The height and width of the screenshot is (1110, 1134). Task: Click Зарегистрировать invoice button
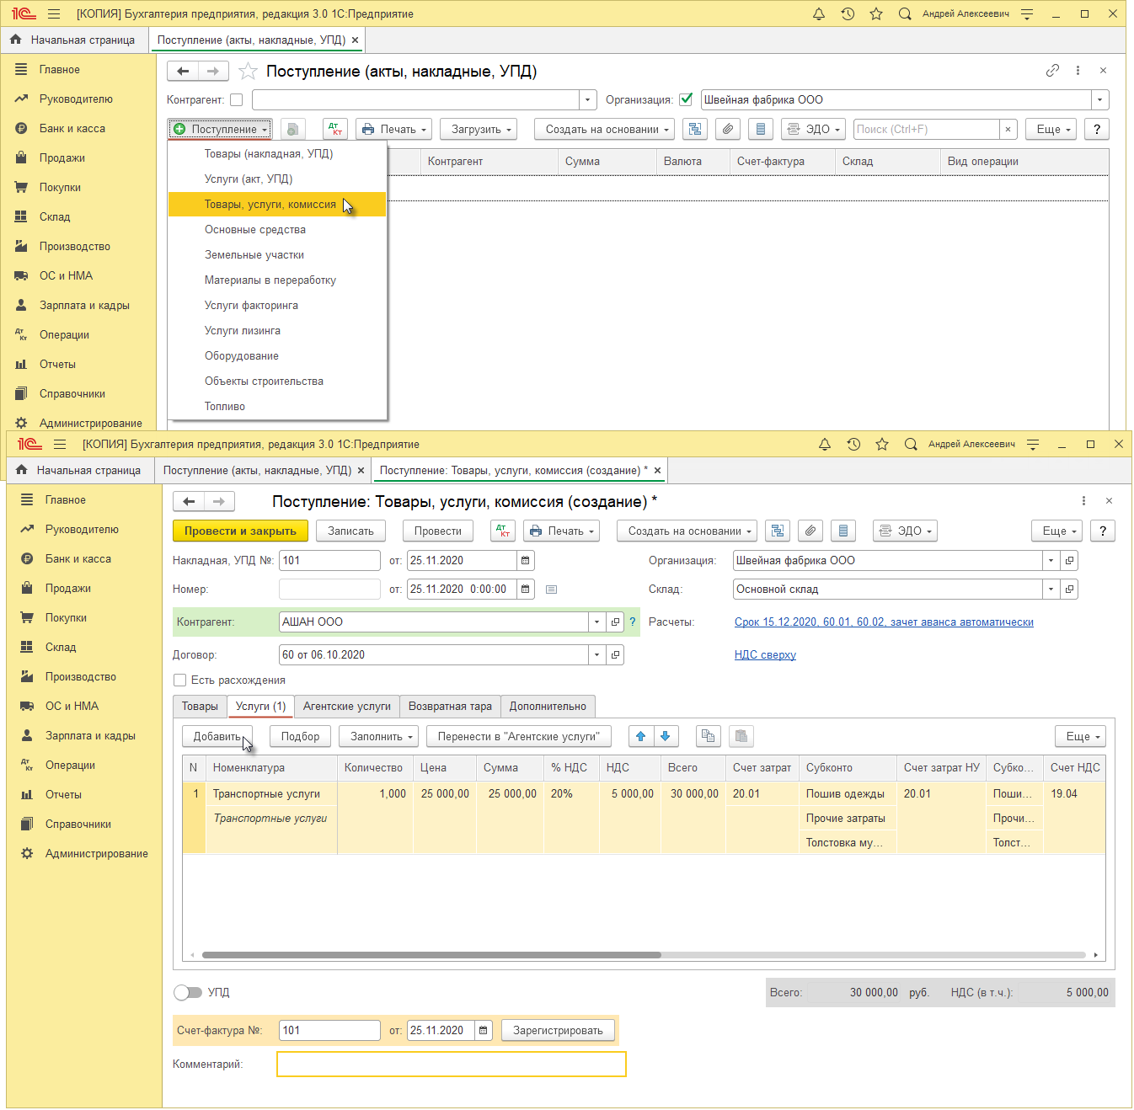pos(558,1030)
